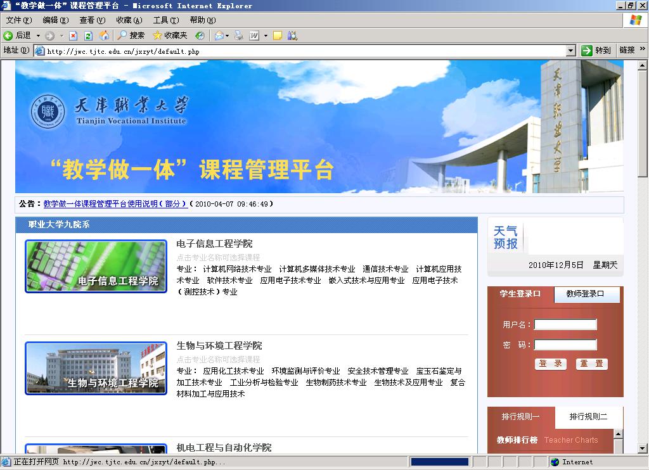
Task: Open 安全技术管理专业 major link
Action: 378,371
